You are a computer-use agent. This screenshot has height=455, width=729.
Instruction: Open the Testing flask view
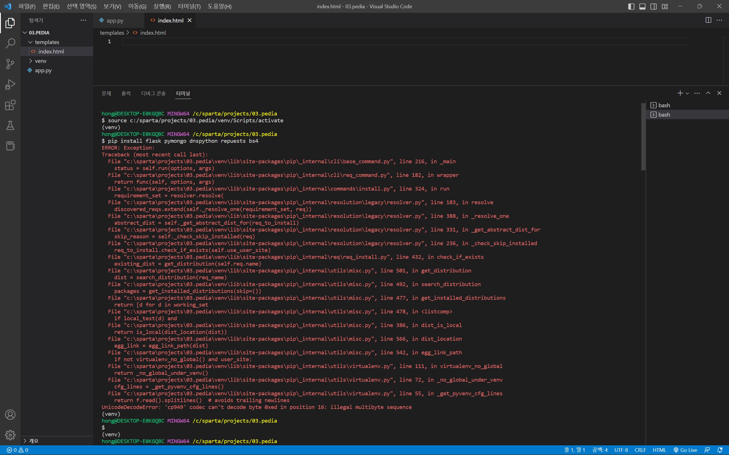click(10, 125)
